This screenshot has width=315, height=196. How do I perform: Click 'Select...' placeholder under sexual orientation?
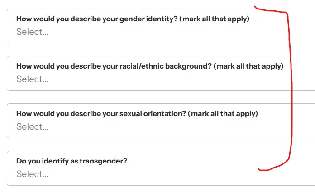[x=32, y=126]
